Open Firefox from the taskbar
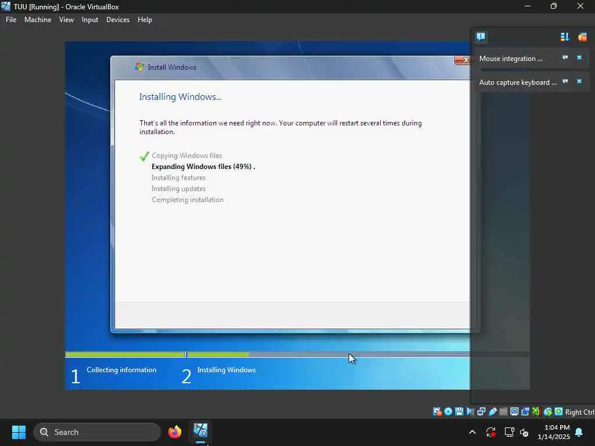This screenshot has height=446, width=595. tap(174, 432)
